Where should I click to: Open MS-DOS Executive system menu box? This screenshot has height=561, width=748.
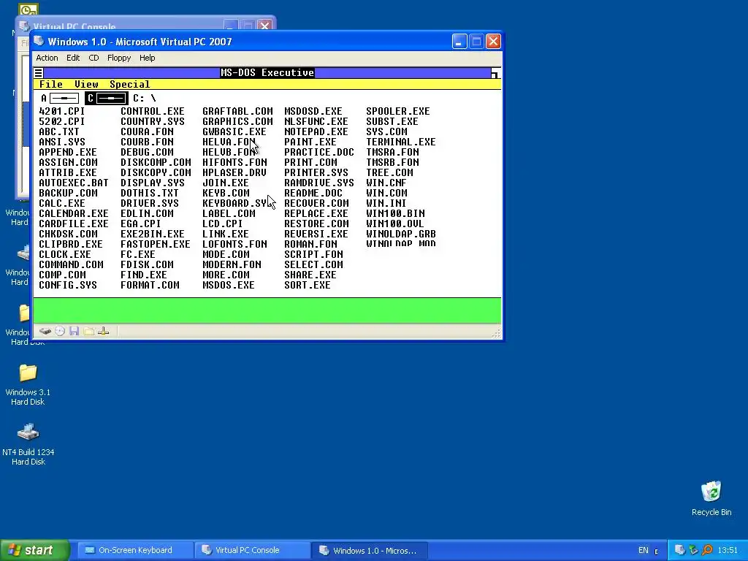(x=39, y=73)
